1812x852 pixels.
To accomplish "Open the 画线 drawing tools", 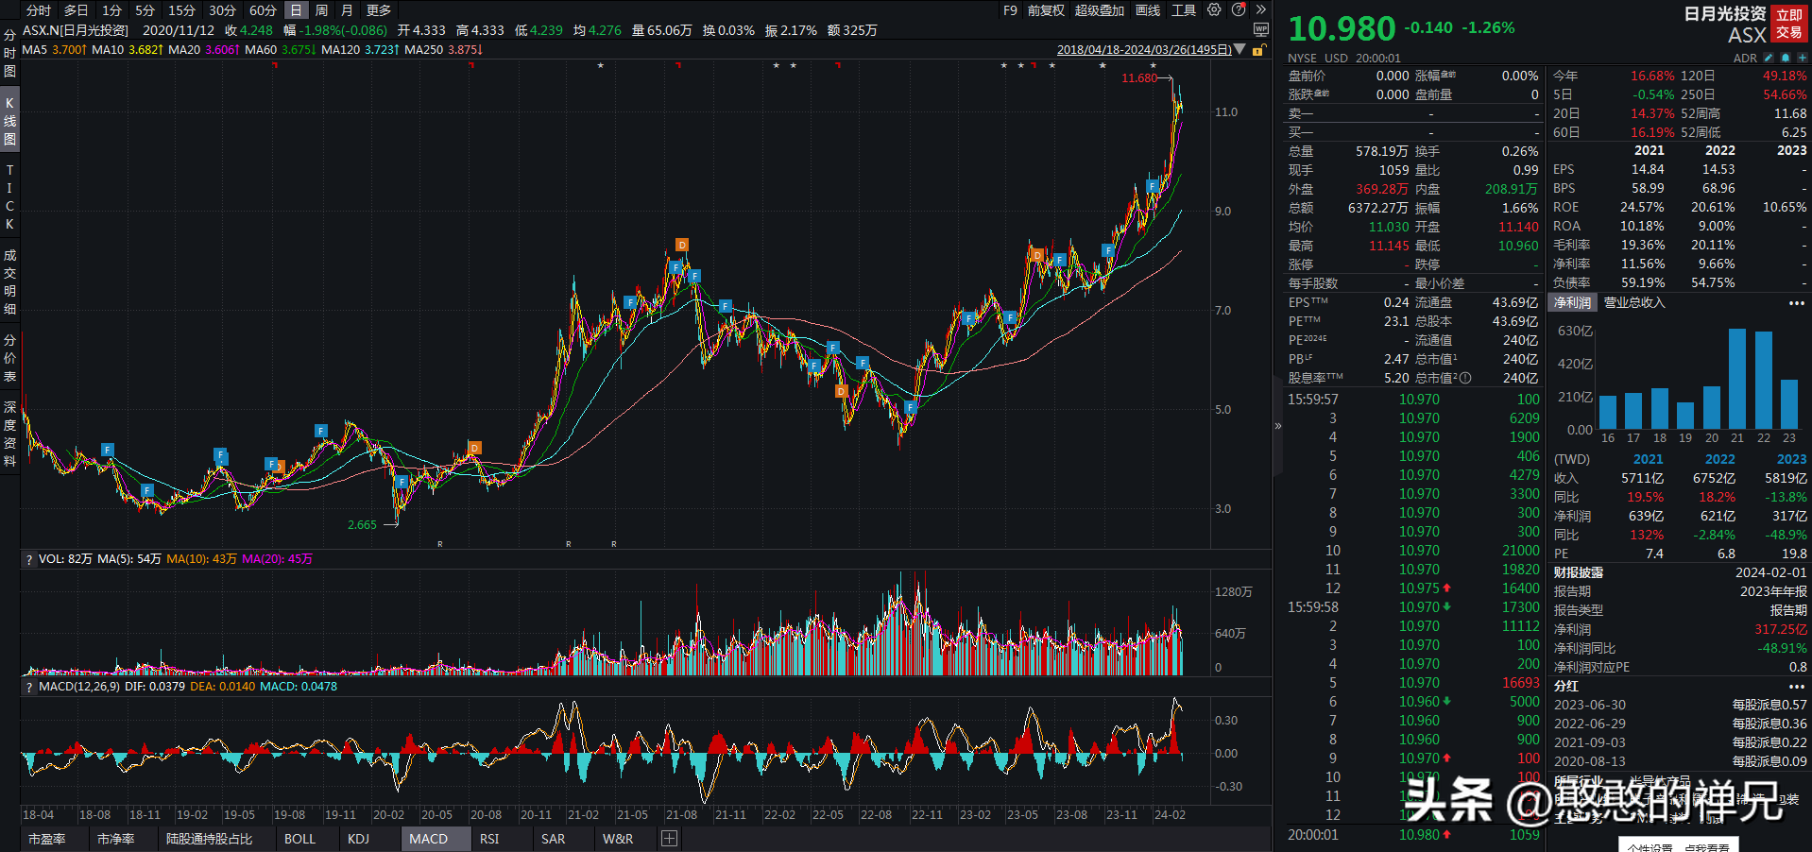I will pyautogui.click(x=1148, y=10).
